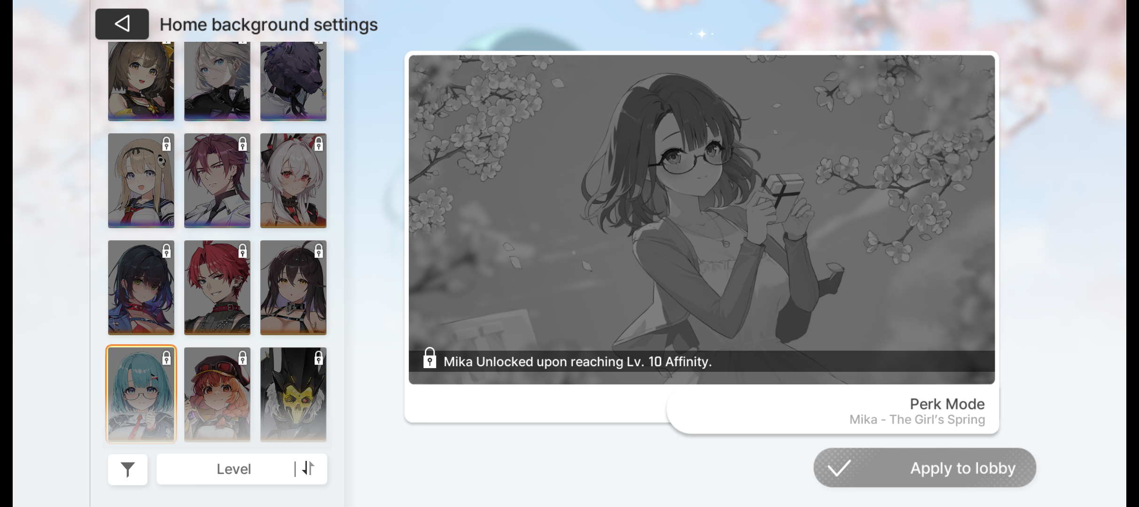Open the Level sort dropdown
The image size is (1139, 507).
click(x=234, y=469)
